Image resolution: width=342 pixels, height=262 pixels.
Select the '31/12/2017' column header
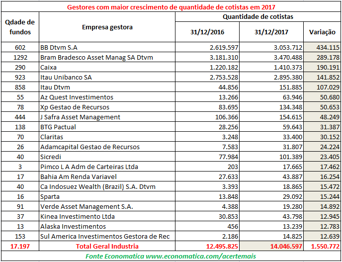pyautogui.click(x=271, y=32)
